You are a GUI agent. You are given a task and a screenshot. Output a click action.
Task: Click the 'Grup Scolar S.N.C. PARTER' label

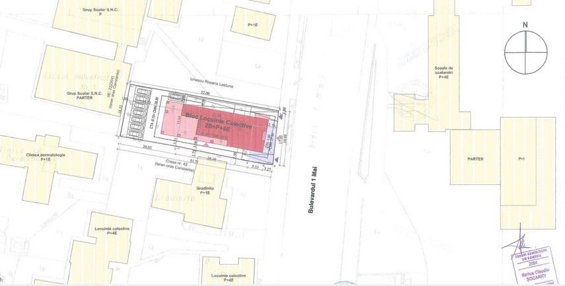click(84, 96)
